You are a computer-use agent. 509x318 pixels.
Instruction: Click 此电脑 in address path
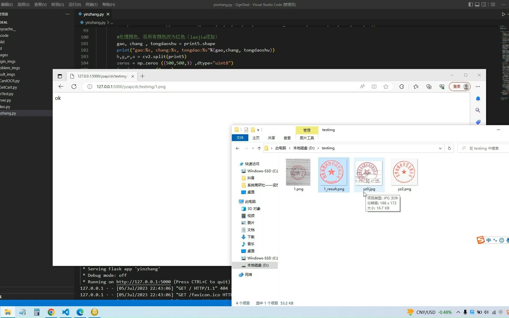click(281, 148)
